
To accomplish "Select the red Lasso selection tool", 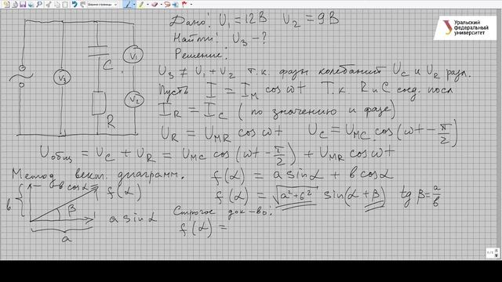I will pos(167,5).
